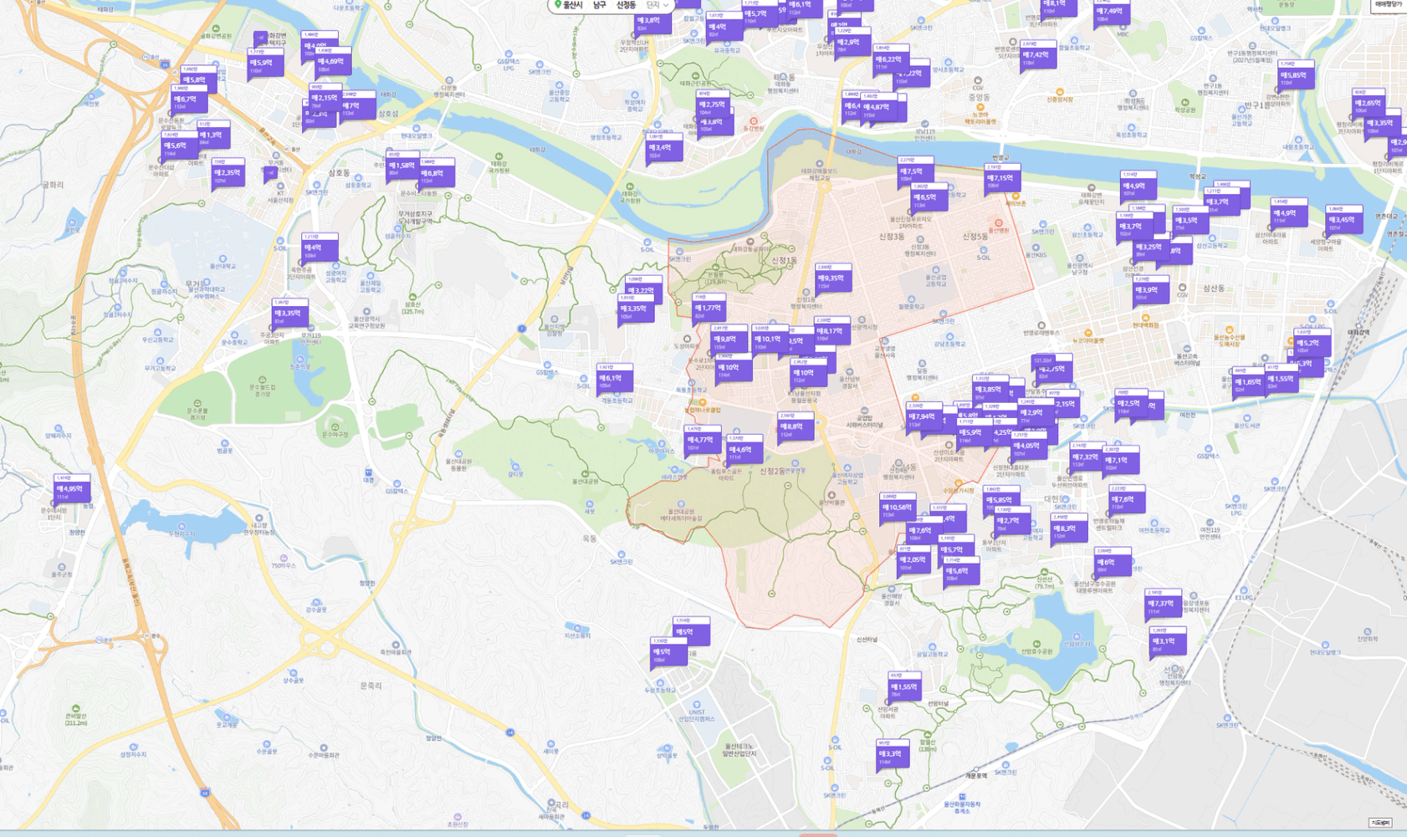
Task: Click the 매매평당가 button at top right
Action: (x=1389, y=5)
